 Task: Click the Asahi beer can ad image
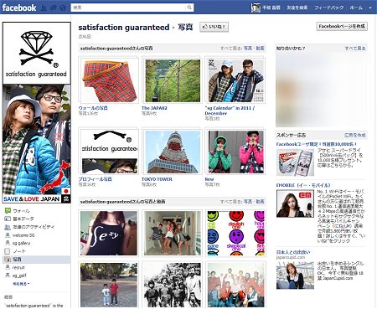pos(295,162)
